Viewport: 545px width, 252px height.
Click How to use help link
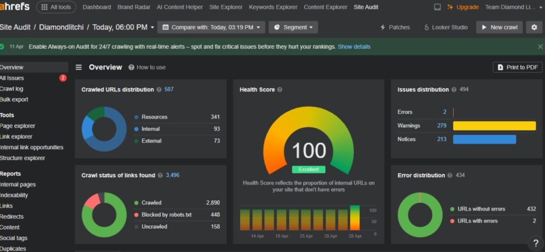(x=147, y=67)
